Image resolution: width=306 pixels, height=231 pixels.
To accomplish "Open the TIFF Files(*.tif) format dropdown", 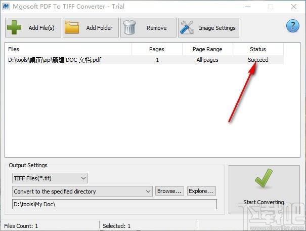I will click(50, 178).
